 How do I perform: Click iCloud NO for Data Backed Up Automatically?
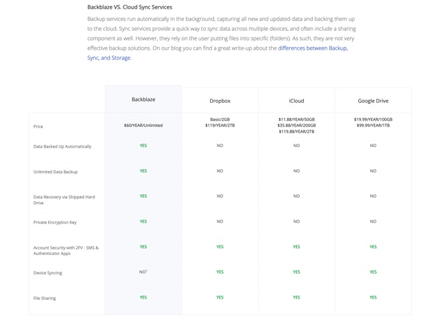click(x=297, y=146)
